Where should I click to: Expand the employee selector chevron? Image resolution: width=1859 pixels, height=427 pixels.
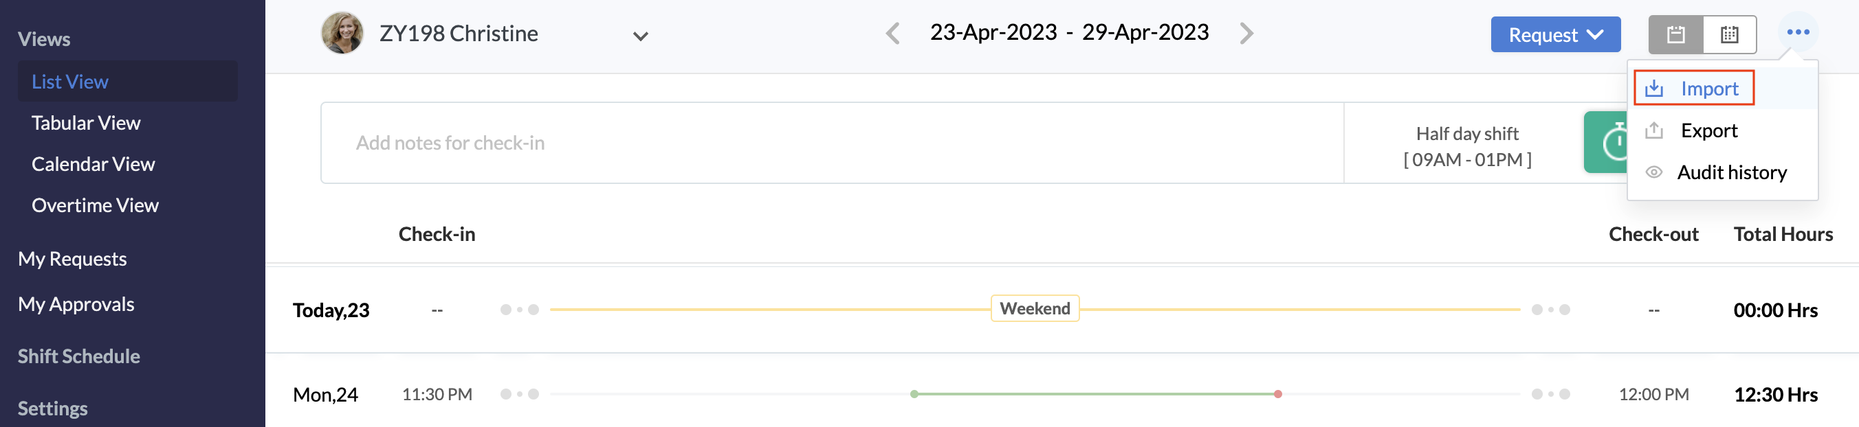pyautogui.click(x=640, y=36)
